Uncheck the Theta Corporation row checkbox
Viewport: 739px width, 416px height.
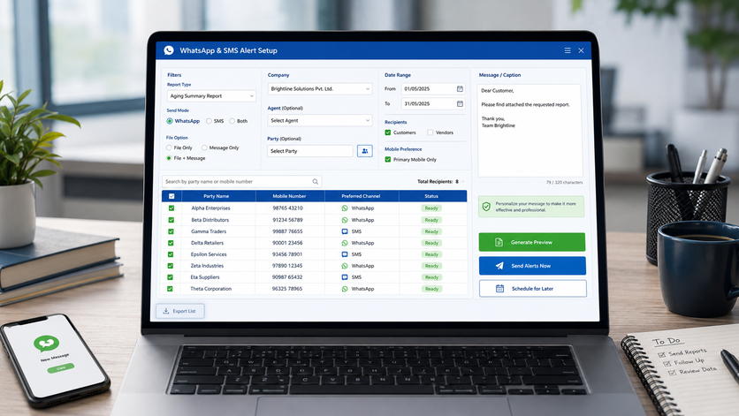pos(170,289)
